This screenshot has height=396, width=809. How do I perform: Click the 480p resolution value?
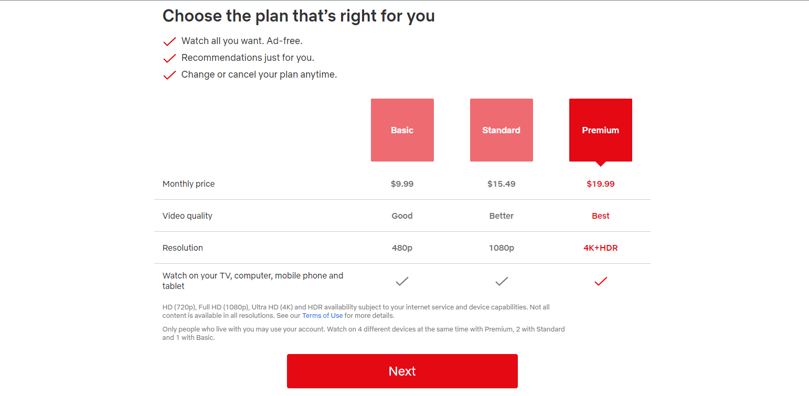coord(402,248)
